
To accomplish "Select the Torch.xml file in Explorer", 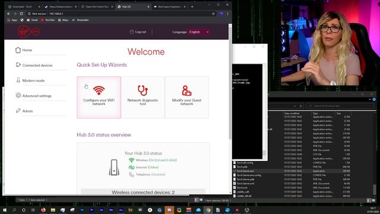I will click(x=242, y=188).
